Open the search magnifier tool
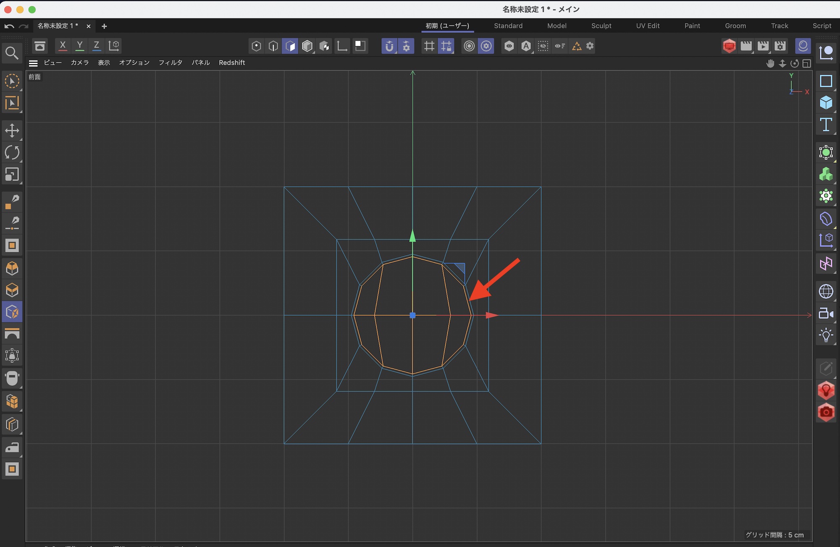This screenshot has width=840, height=547. [11, 53]
